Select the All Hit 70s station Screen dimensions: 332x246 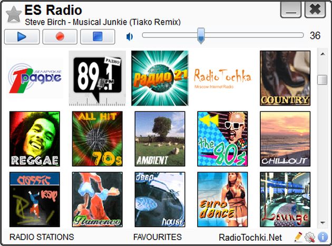(x=97, y=139)
